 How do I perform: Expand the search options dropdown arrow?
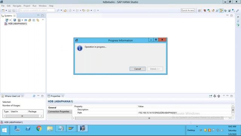(x=61, y=11)
